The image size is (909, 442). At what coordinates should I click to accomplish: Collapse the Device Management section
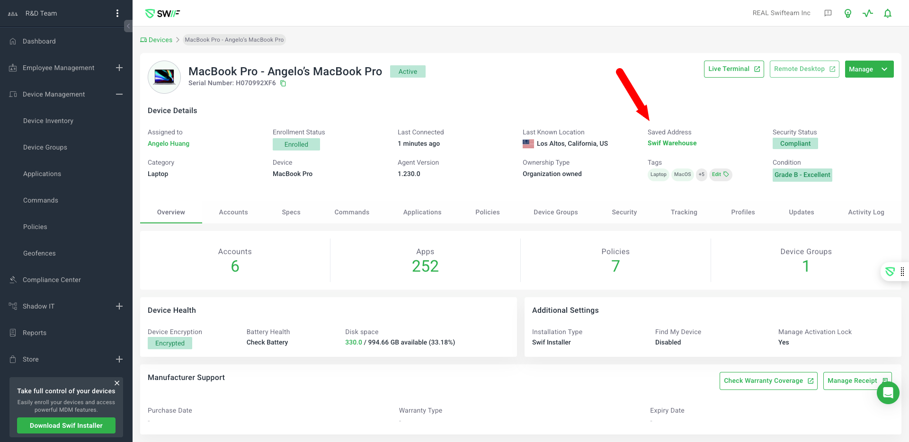coord(119,94)
